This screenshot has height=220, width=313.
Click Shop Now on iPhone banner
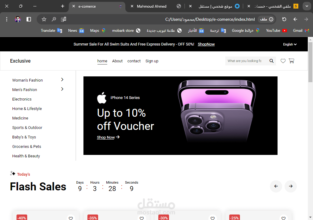pos(108,137)
